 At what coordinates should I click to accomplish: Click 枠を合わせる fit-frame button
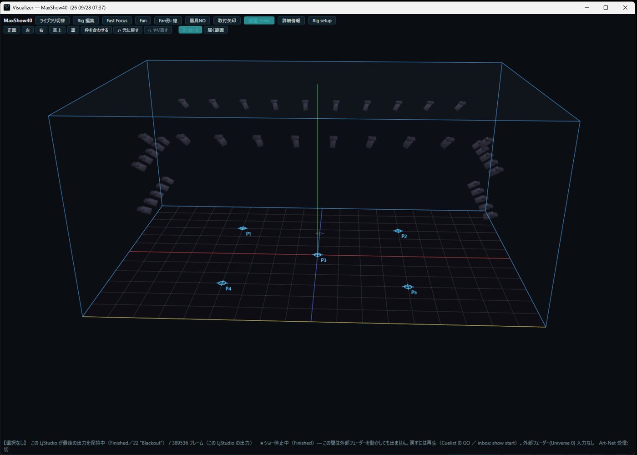point(96,30)
